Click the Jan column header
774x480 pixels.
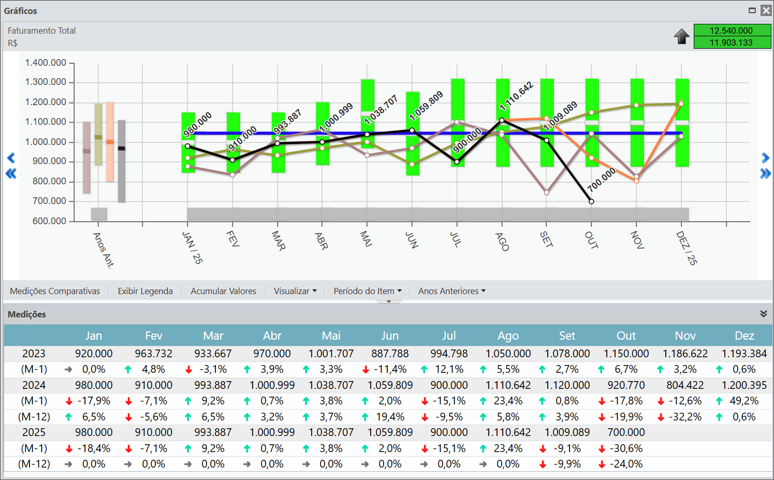click(x=94, y=336)
